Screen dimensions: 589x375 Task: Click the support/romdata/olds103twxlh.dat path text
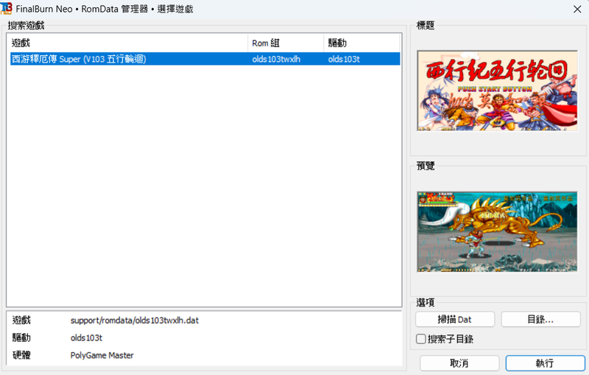coord(135,320)
